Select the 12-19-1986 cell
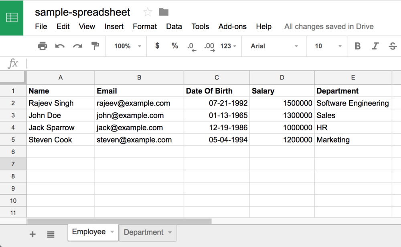 (x=217, y=127)
